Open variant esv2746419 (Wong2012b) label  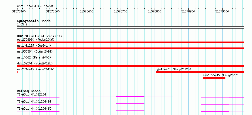(36, 69)
